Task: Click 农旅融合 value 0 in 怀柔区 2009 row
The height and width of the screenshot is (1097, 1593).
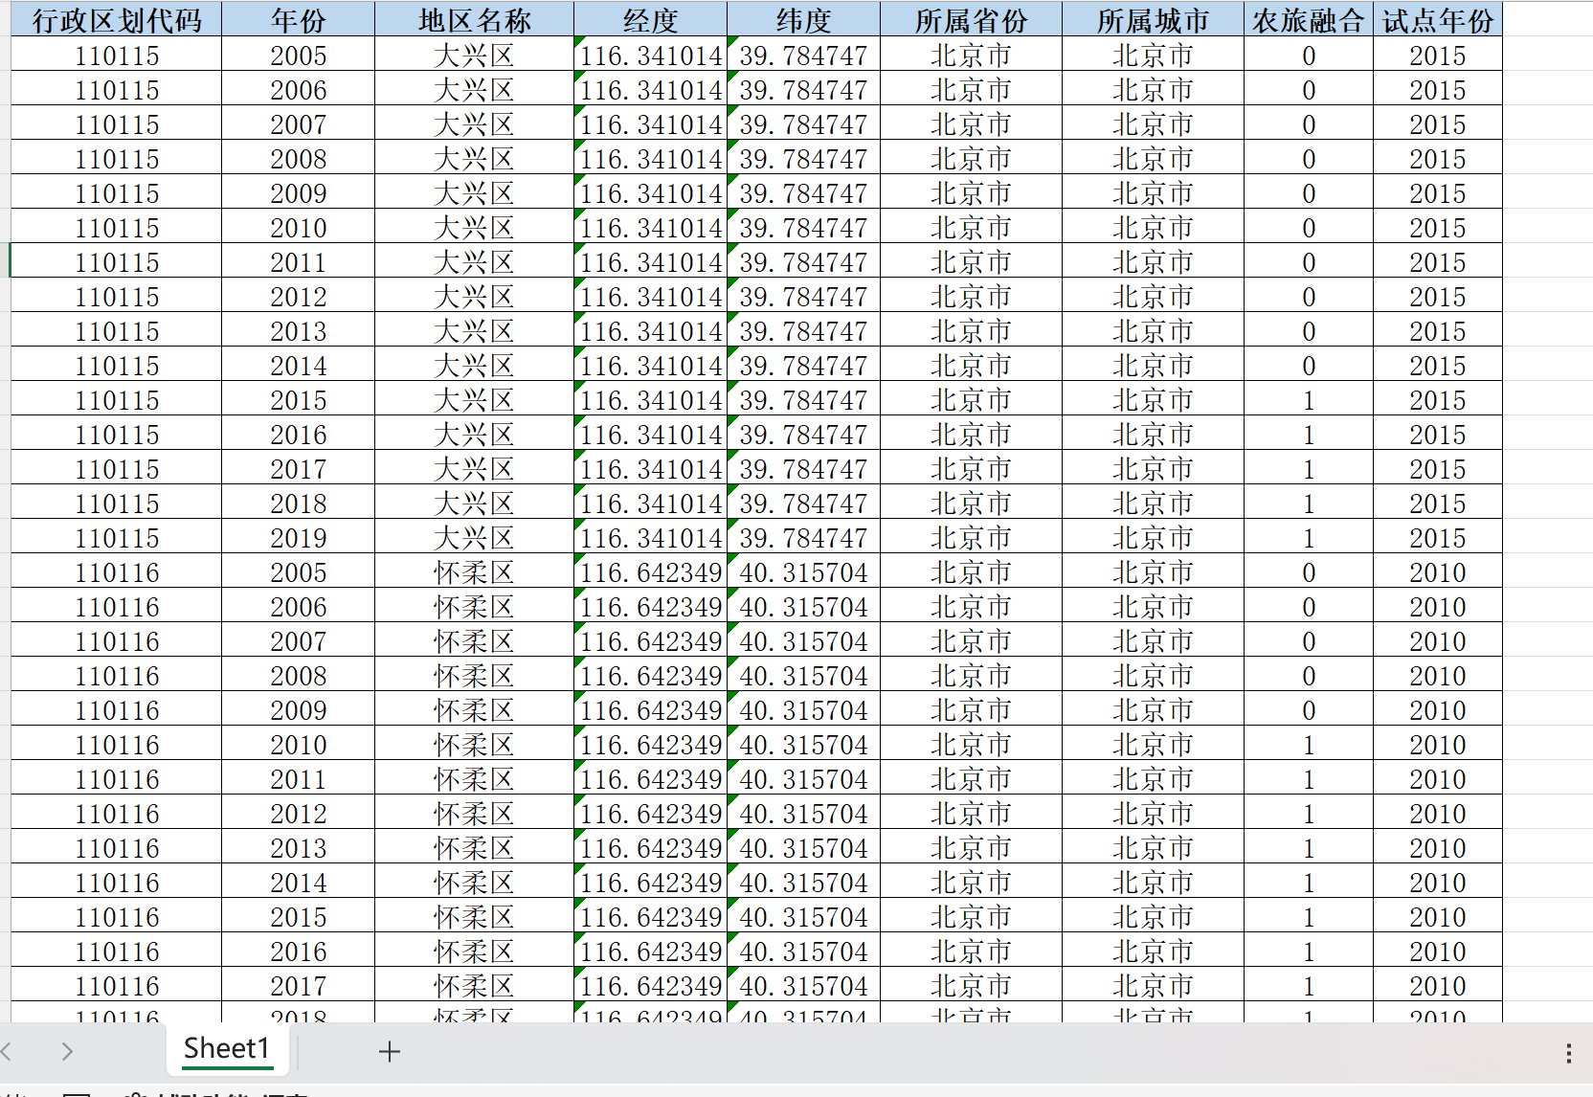Action: [1309, 710]
